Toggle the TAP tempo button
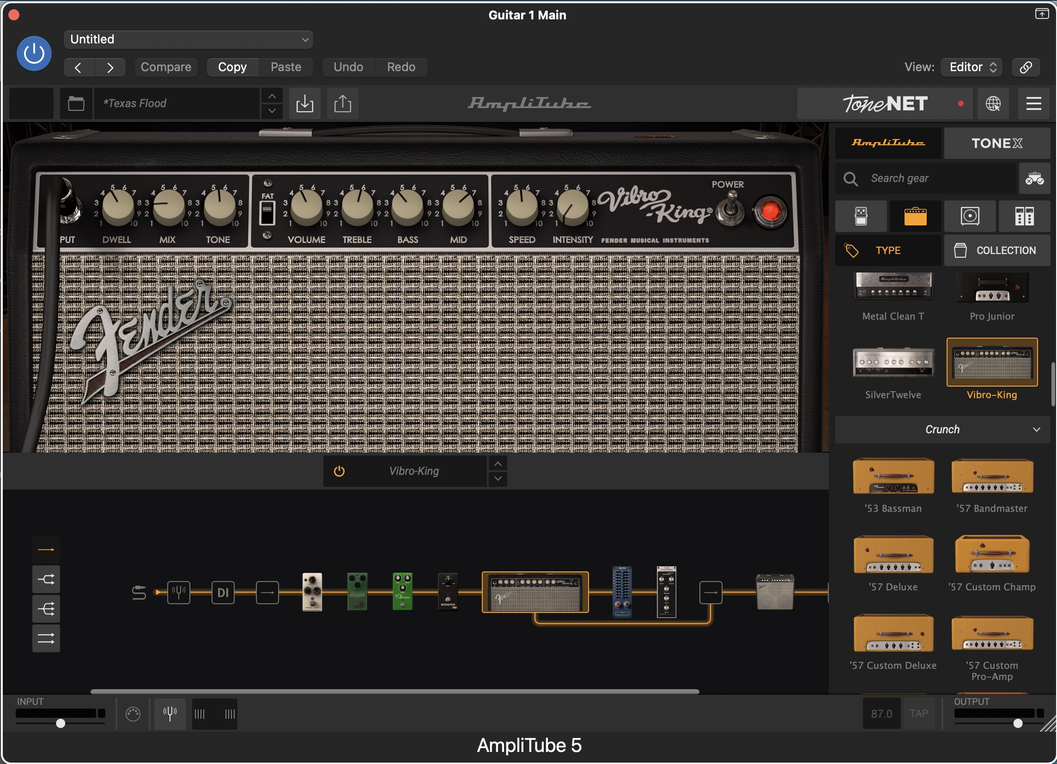1057x764 pixels. pos(919,714)
